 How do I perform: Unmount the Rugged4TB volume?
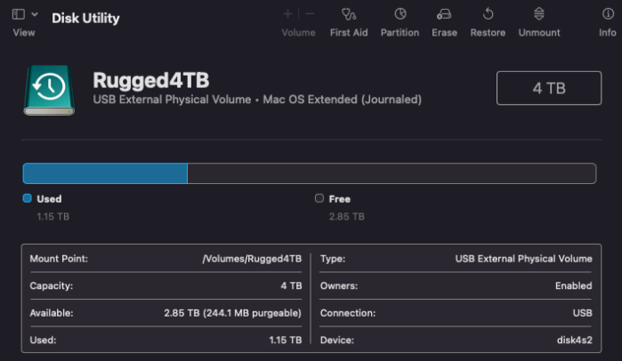click(x=539, y=14)
